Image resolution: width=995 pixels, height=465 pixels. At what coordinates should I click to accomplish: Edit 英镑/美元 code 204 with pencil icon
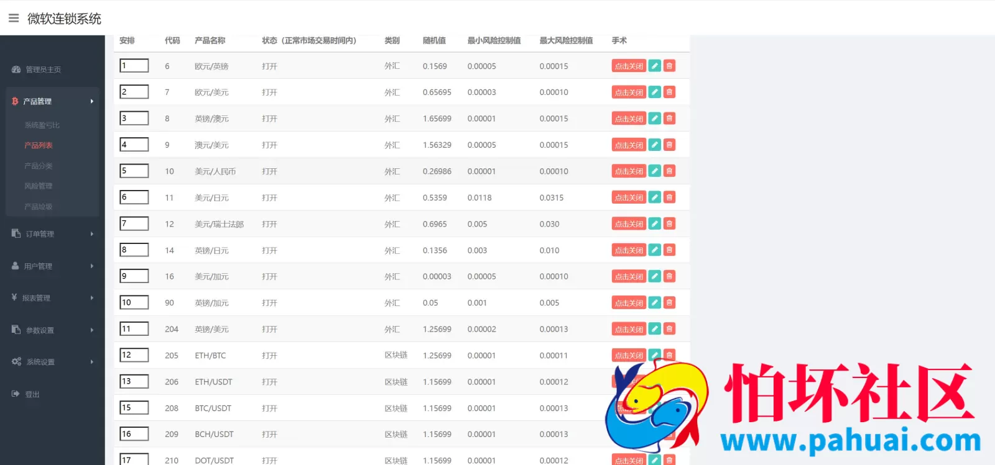point(655,329)
